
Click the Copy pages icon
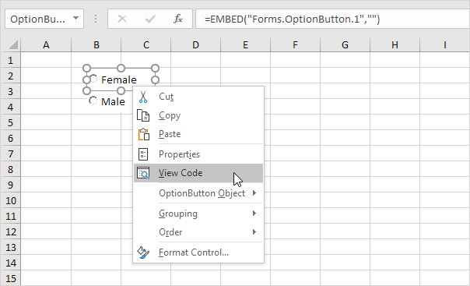143,115
